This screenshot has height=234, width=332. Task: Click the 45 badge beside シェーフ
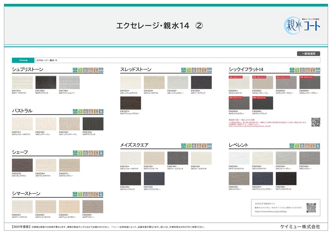(91, 153)
